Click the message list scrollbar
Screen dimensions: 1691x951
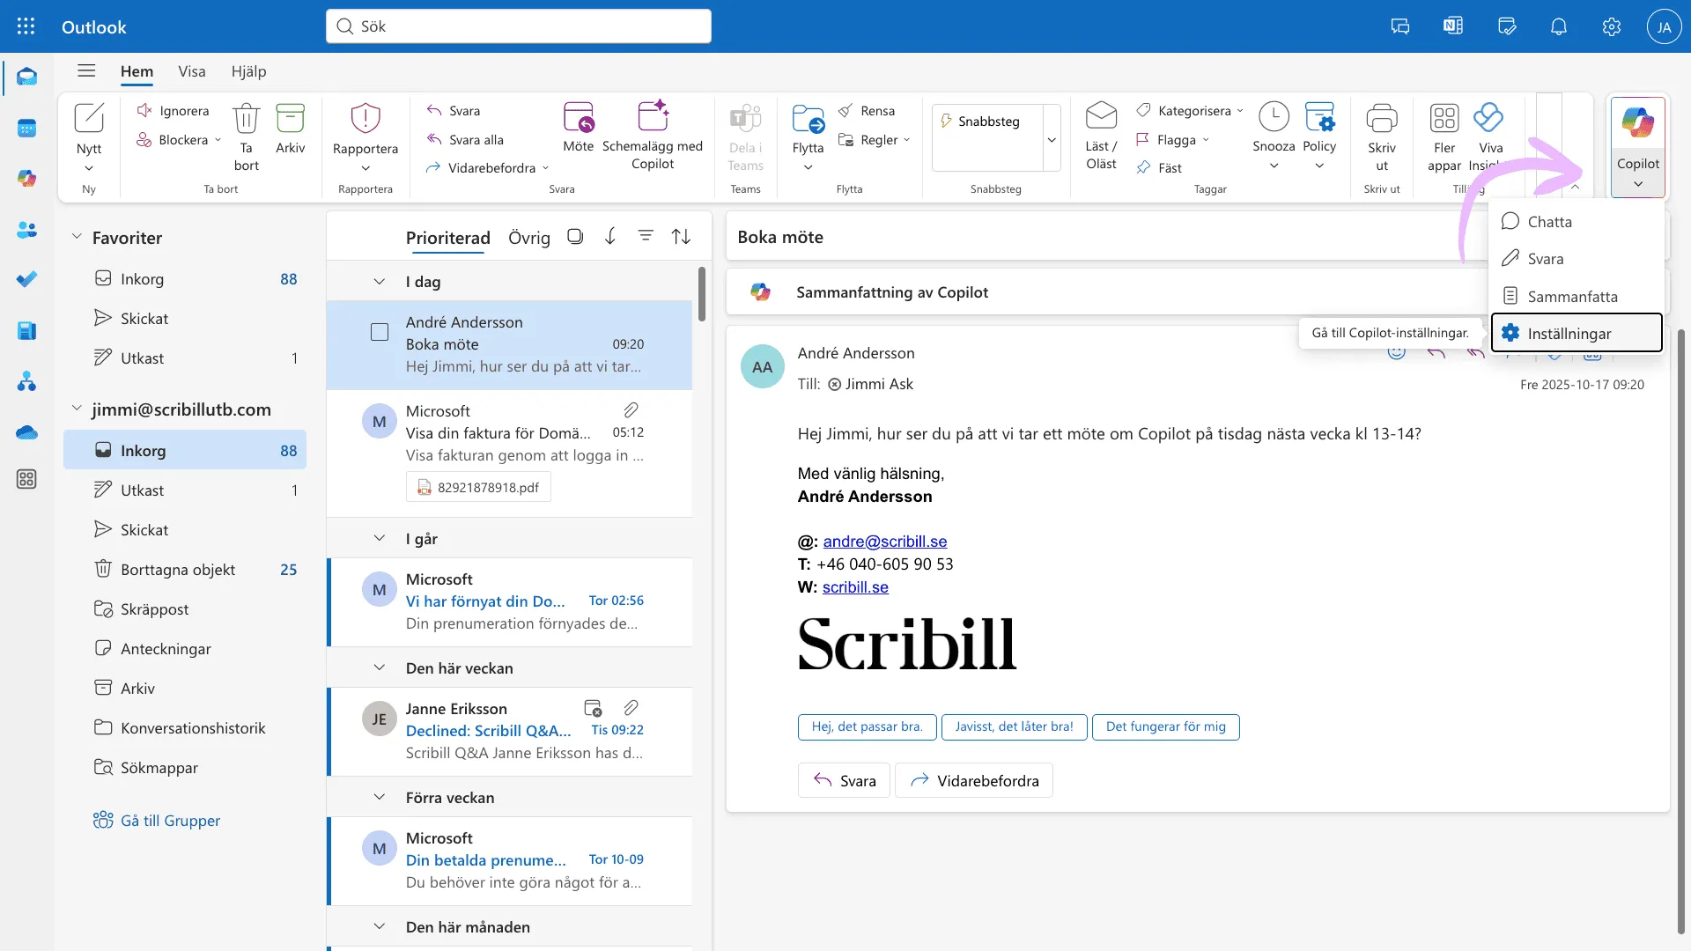(x=702, y=294)
